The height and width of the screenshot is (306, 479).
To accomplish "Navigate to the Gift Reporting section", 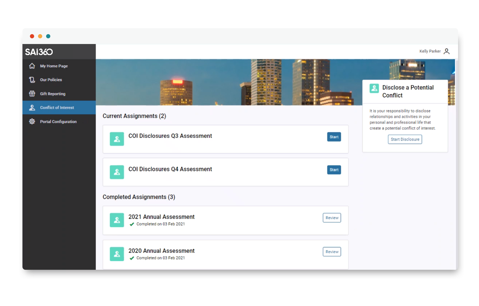I will coord(53,93).
